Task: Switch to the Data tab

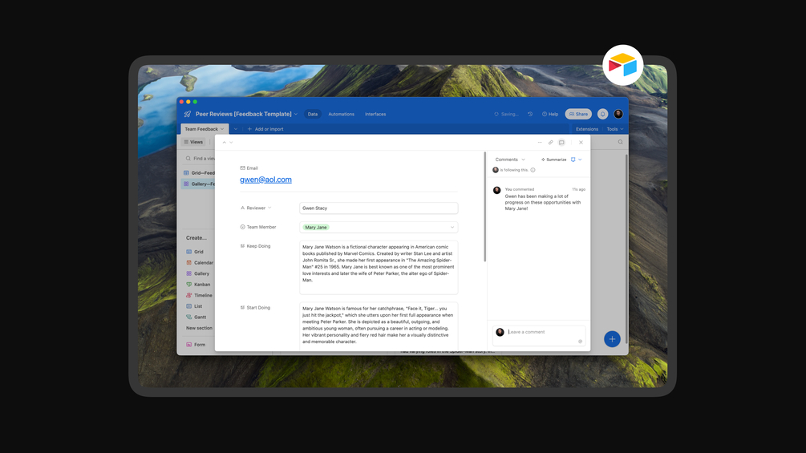Action: coord(313,114)
